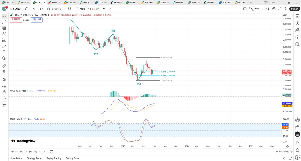
Task: Select the trend line drawing tool
Action: click(4, 22)
